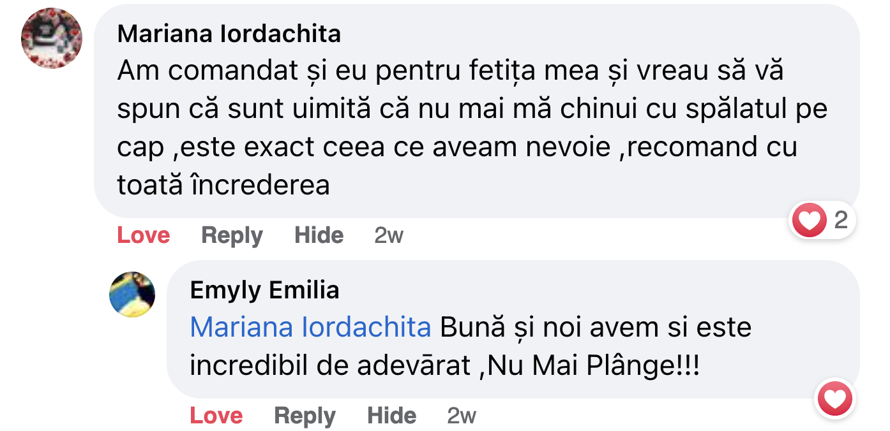Click the 2w timestamp under Mariana's comment
This screenshot has width=890, height=431.
[389, 235]
